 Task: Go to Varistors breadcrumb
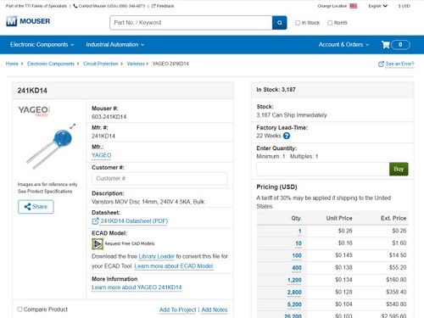136,64
